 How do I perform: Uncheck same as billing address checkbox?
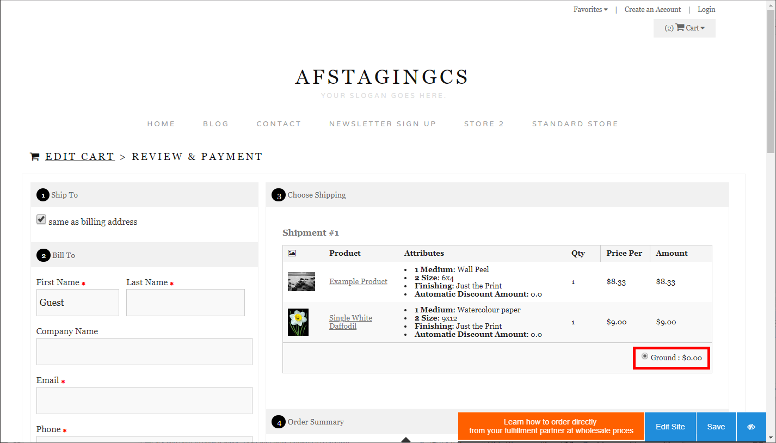[41, 219]
